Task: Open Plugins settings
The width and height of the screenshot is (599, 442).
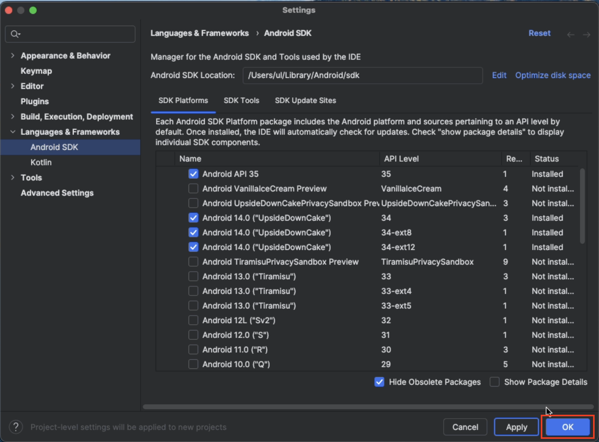Action: coord(34,102)
